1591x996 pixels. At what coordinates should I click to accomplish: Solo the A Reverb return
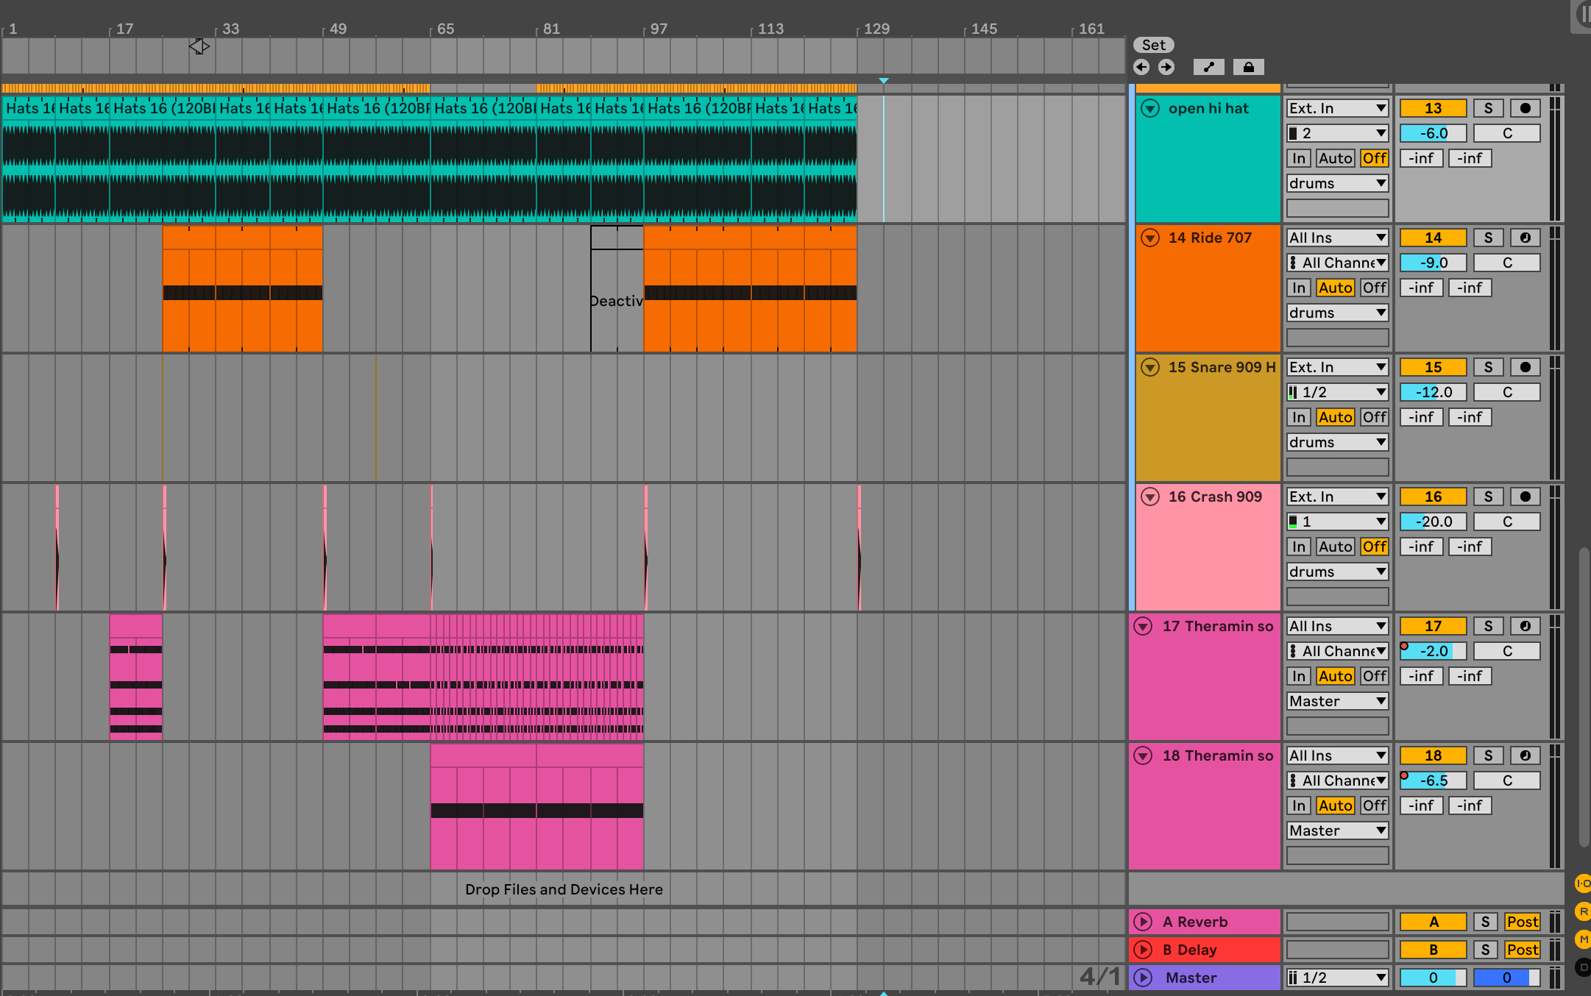[1485, 922]
